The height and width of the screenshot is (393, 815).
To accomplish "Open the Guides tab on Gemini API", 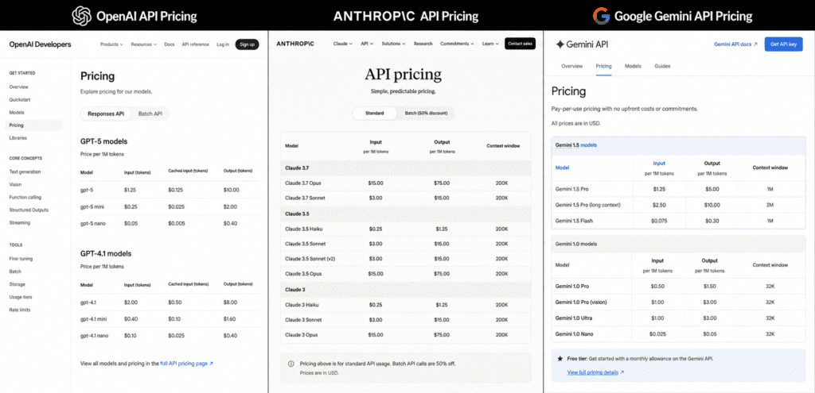I will pos(662,67).
